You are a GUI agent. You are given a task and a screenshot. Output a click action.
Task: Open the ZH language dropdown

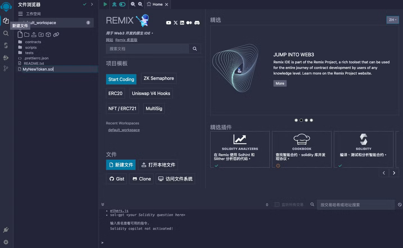point(392,20)
